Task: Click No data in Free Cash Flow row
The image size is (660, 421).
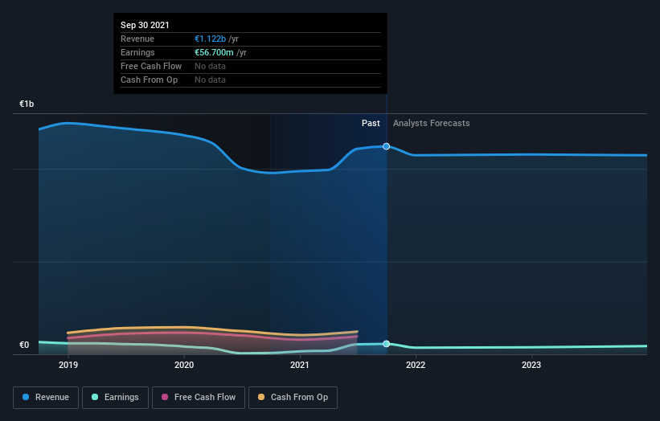Action: click(x=210, y=66)
